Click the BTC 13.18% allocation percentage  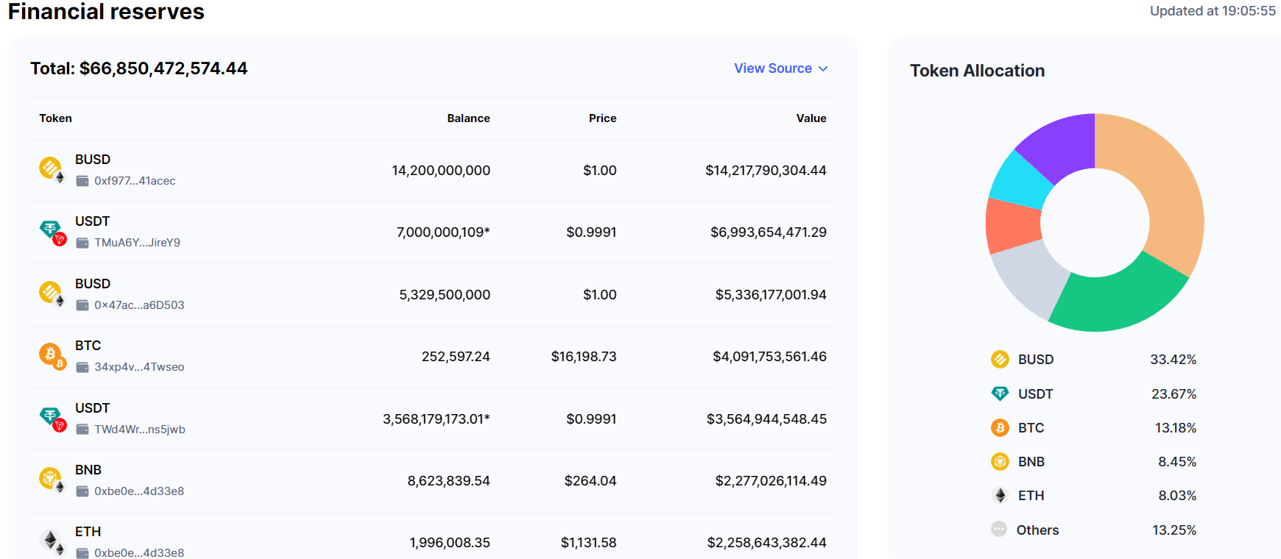(1176, 428)
